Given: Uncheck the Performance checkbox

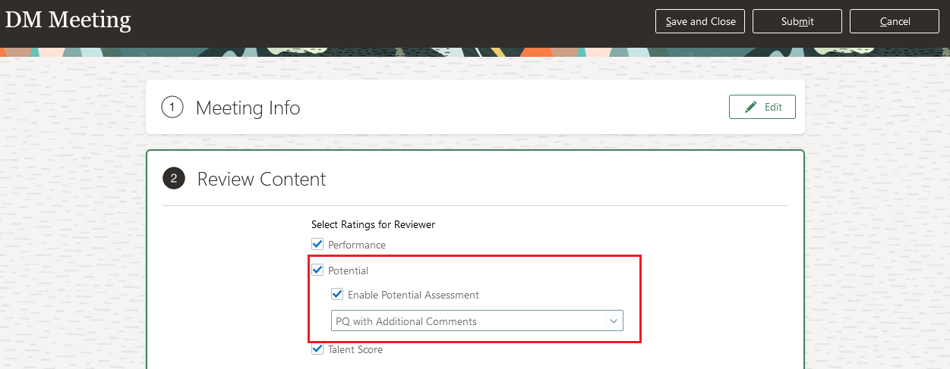Looking at the screenshot, I should [x=317, y=245].
